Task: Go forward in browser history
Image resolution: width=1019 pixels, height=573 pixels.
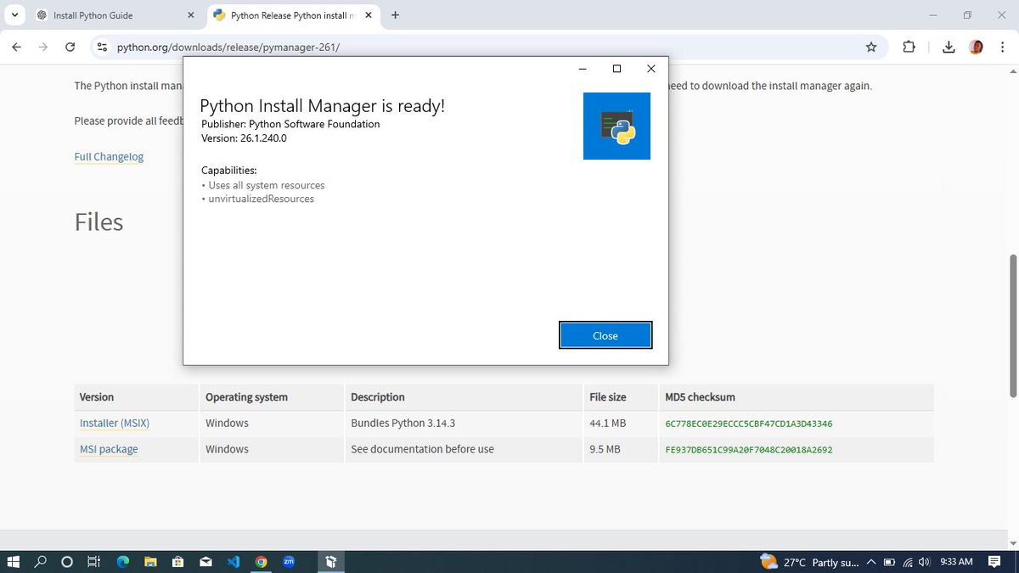Action: tap(43, 48)
